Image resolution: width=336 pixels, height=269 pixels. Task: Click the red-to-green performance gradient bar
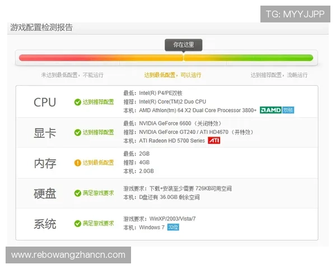click(166, 58)
